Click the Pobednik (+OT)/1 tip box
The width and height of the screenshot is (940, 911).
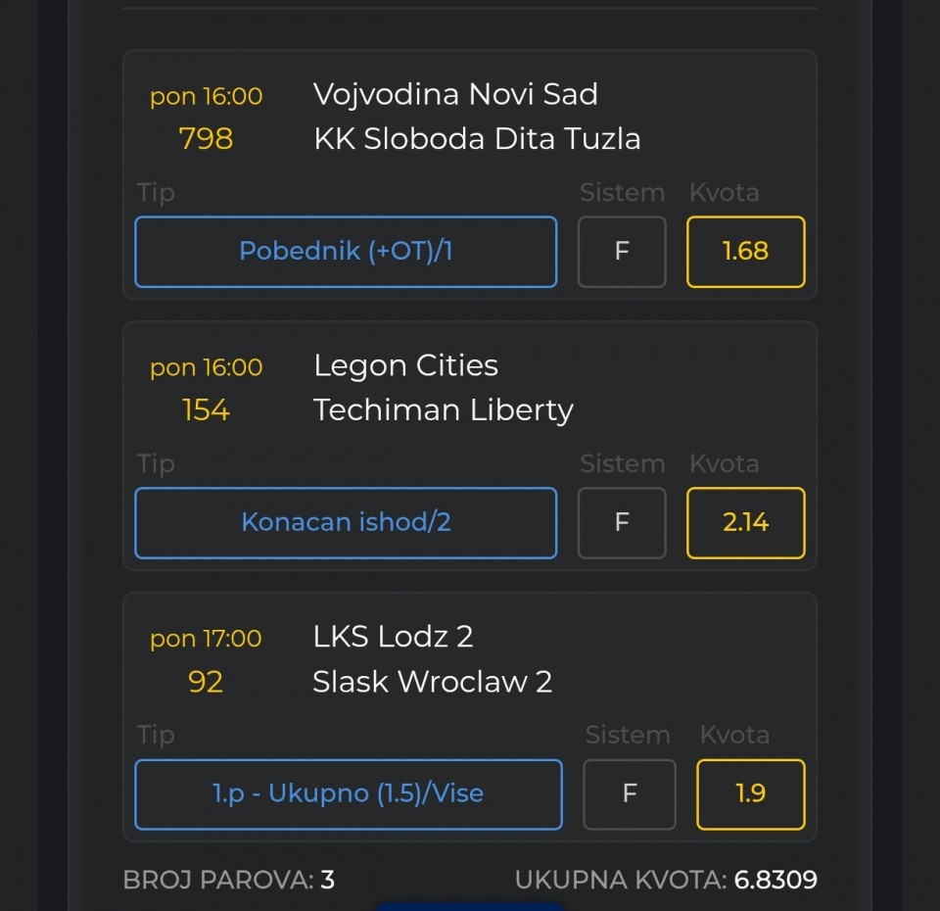coord(346,252)
